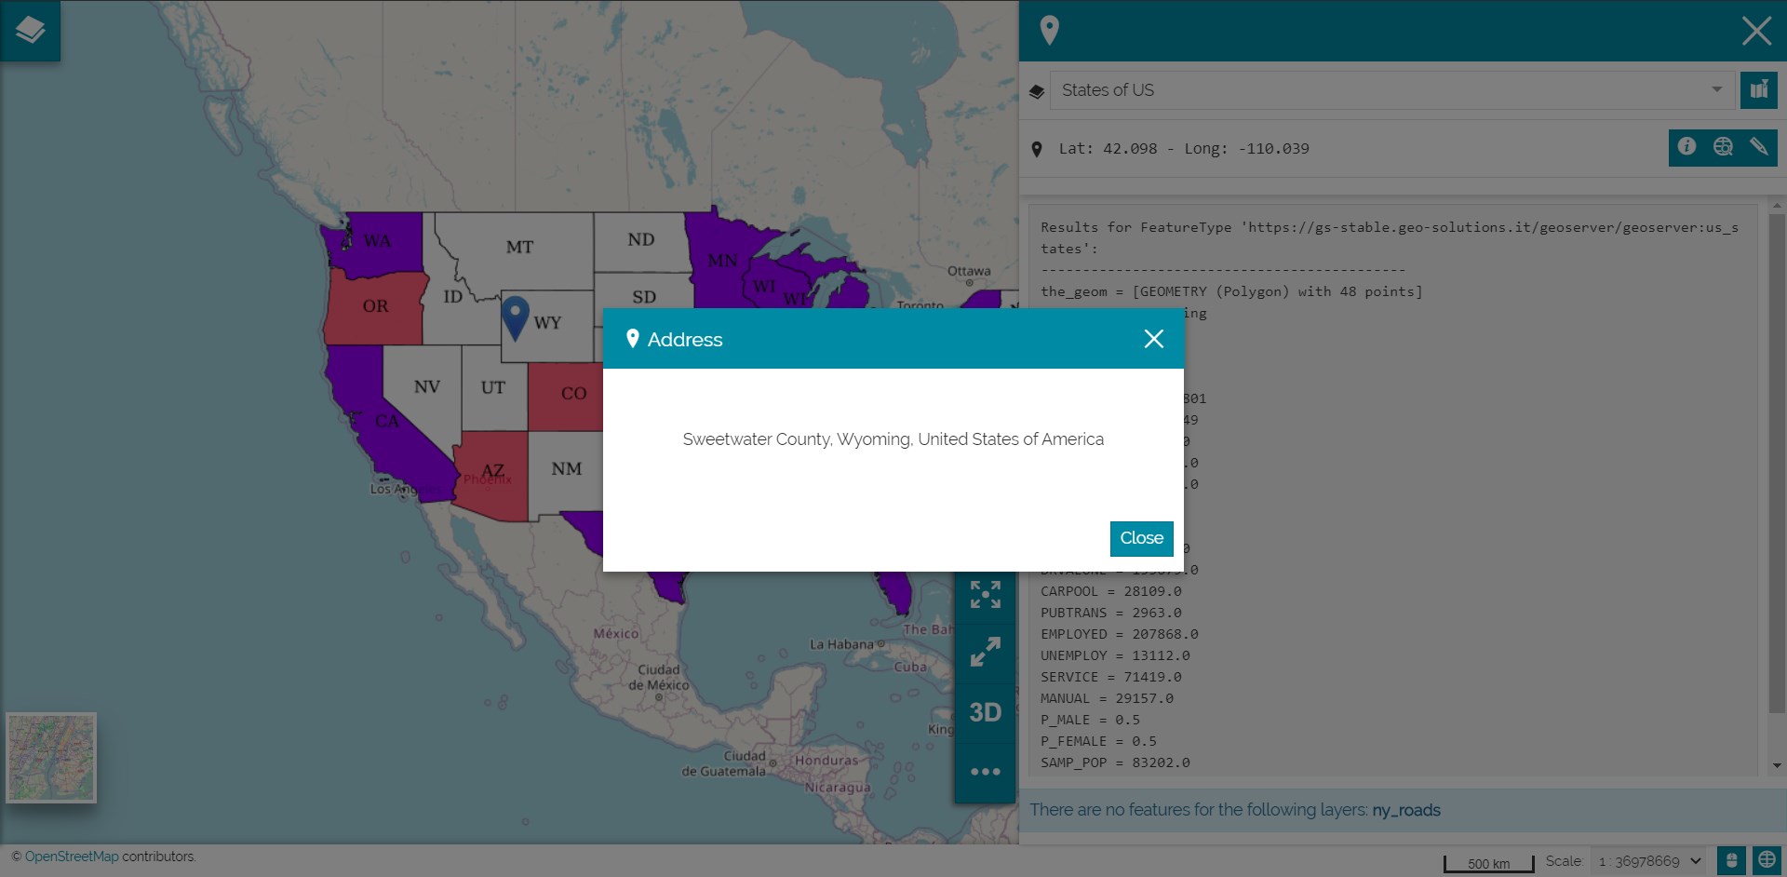Open the Scale dropdown selector
1787x877 pixels.
(x=1648, y=861)
